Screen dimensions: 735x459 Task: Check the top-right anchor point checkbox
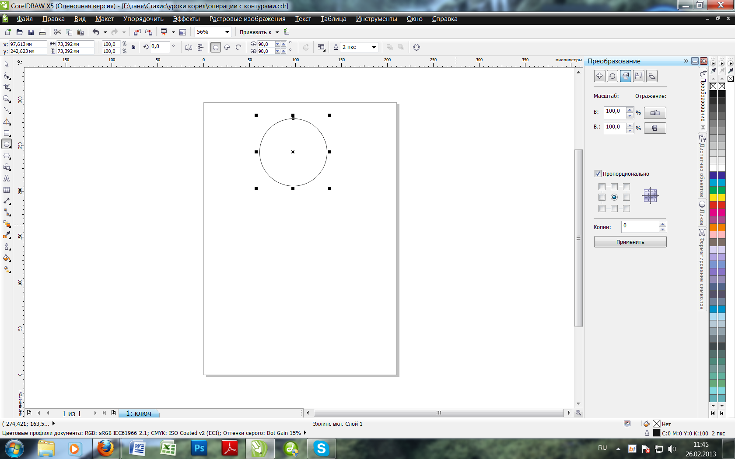tap(626, 187)
